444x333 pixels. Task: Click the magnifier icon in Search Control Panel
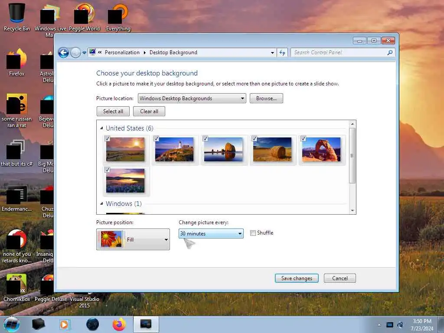point(390,52)
